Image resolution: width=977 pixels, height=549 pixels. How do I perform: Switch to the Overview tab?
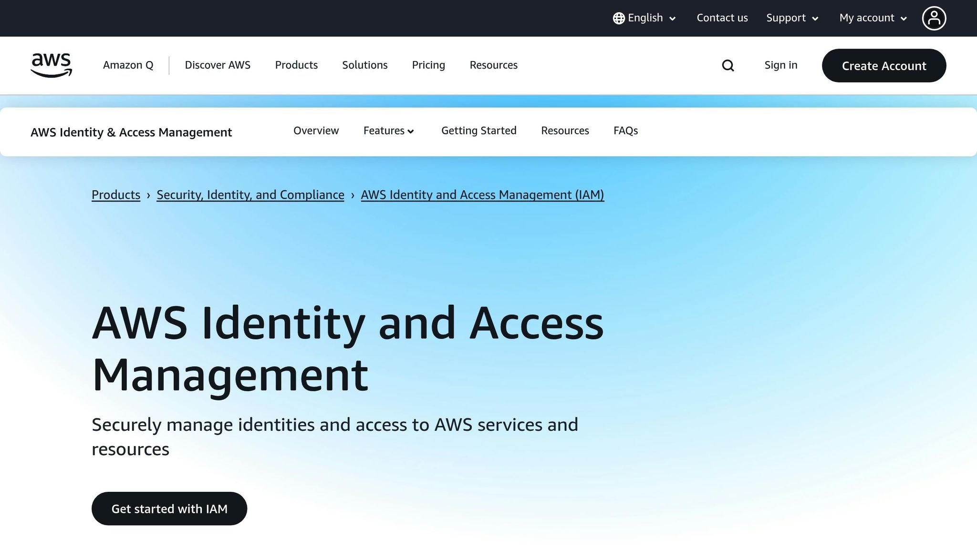point(316,131)
